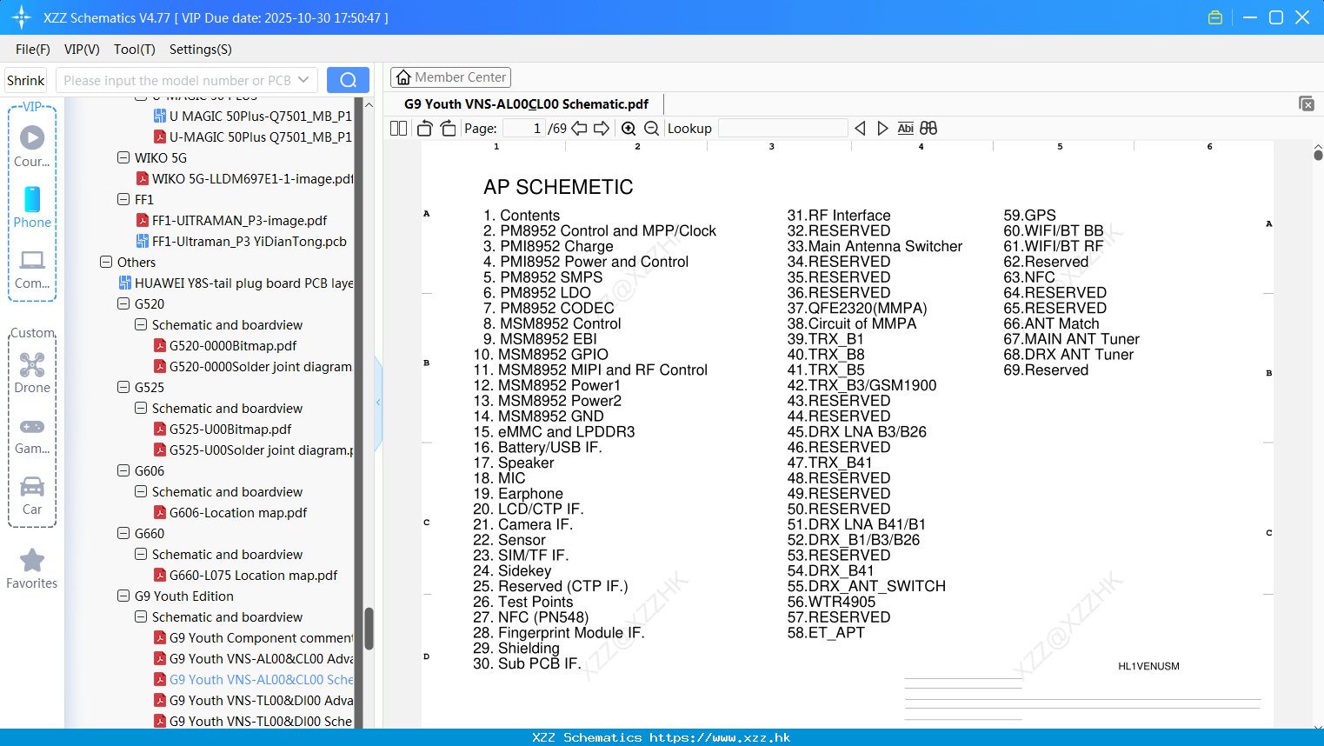Select the G9 Youth VNS-AL00CL00 Schematic.pdf tab
This screenshot has height=746, width=1324.
tap(526, 104)
